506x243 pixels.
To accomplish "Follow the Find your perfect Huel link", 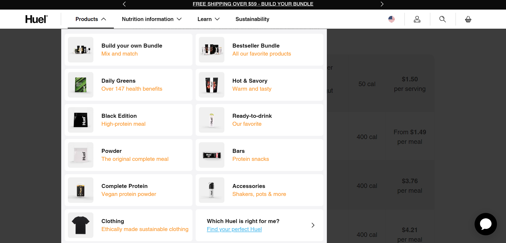I will [x=234, y=229].
